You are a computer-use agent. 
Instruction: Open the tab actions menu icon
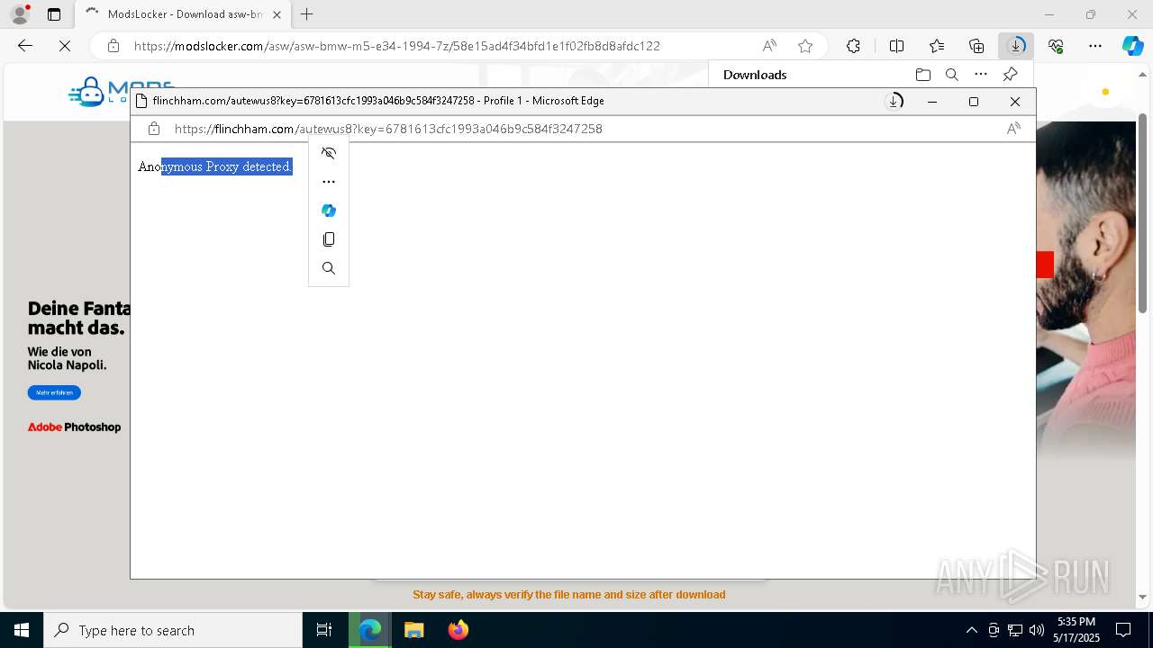point(54,14)
